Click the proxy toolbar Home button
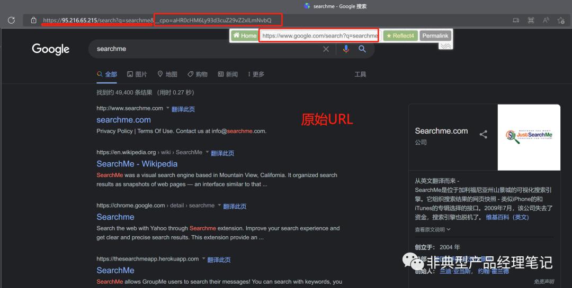The image size is (572, 288). (245, 36)
